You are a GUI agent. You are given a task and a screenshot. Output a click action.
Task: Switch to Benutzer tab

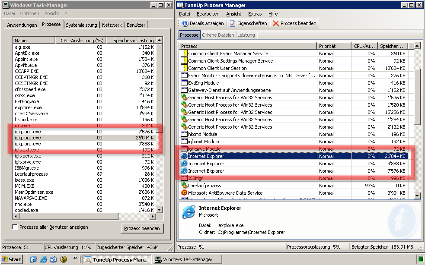pos(136,25)
